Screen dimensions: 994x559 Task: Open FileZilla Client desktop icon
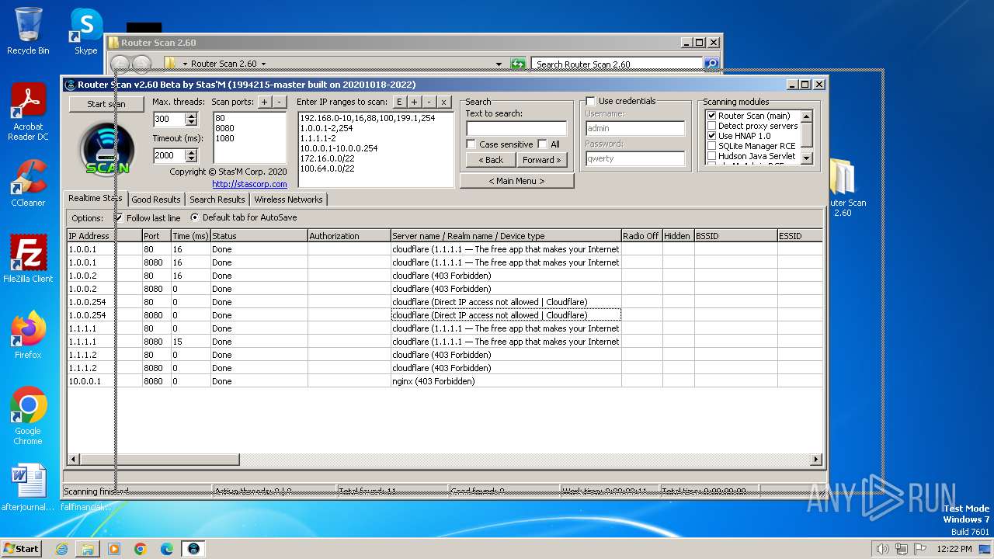point(28,259)
